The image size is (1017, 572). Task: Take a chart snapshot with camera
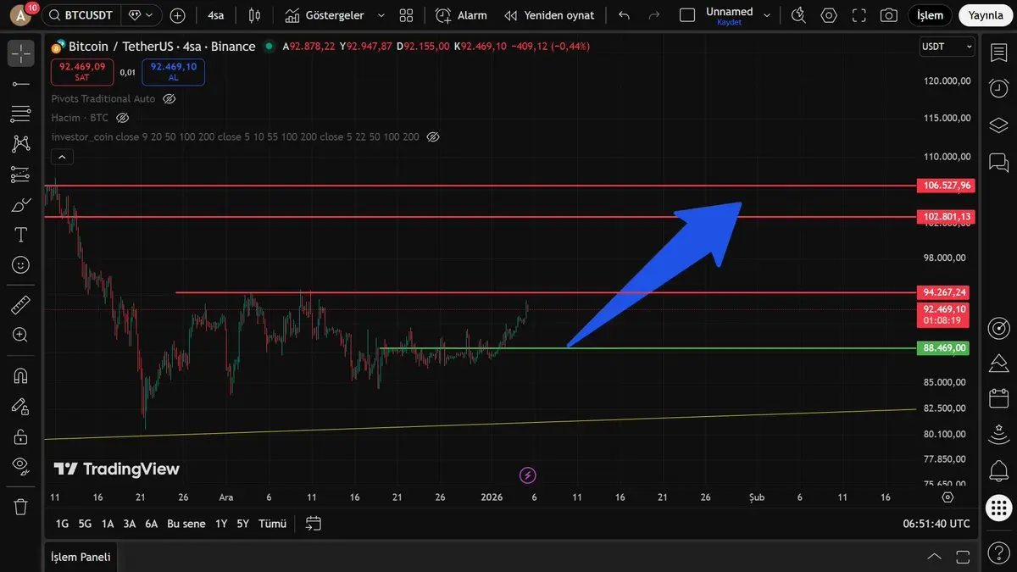point(888,15)
